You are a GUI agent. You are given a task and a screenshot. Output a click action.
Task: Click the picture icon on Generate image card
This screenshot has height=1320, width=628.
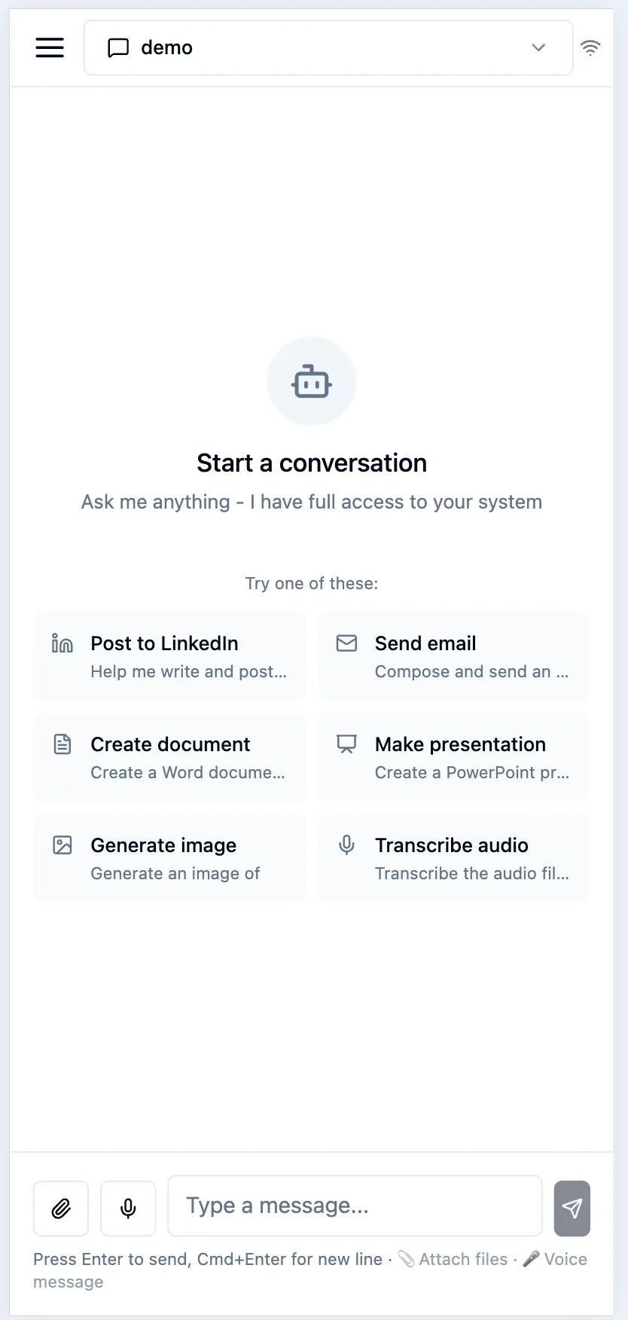point(62,845)
